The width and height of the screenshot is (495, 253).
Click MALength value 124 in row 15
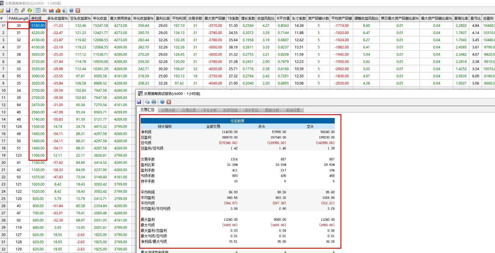18,126
